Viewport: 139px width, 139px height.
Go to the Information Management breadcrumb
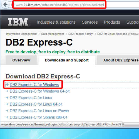click(x=21, y=34)
